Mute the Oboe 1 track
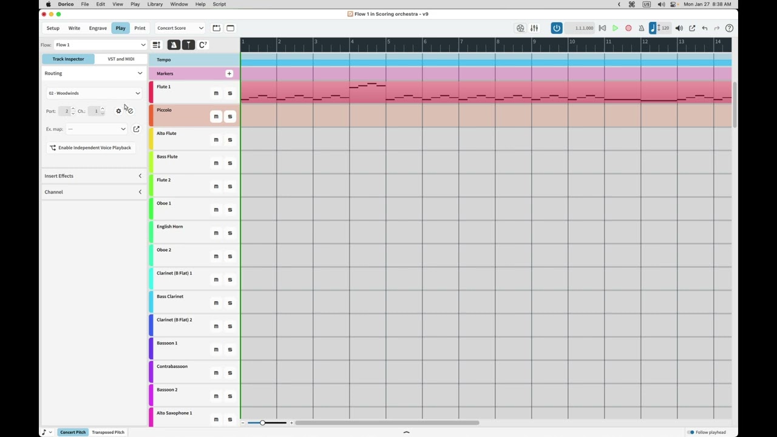This screenshot has width=777, height=437. tap(216, 210)
